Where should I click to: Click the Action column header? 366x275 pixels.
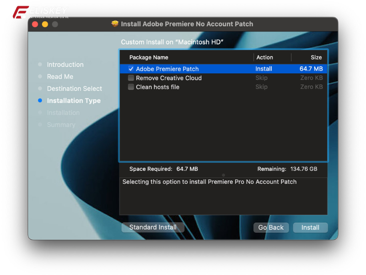pos(264,57)
